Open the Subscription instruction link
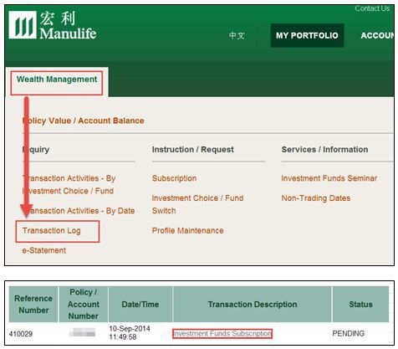Image resolution: width=398 pixels, height=349 pixels. pyautogui.click(x=174, y=178)
